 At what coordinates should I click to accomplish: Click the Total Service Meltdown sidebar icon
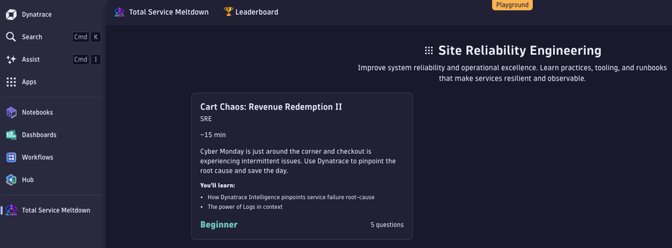point(11,210)
